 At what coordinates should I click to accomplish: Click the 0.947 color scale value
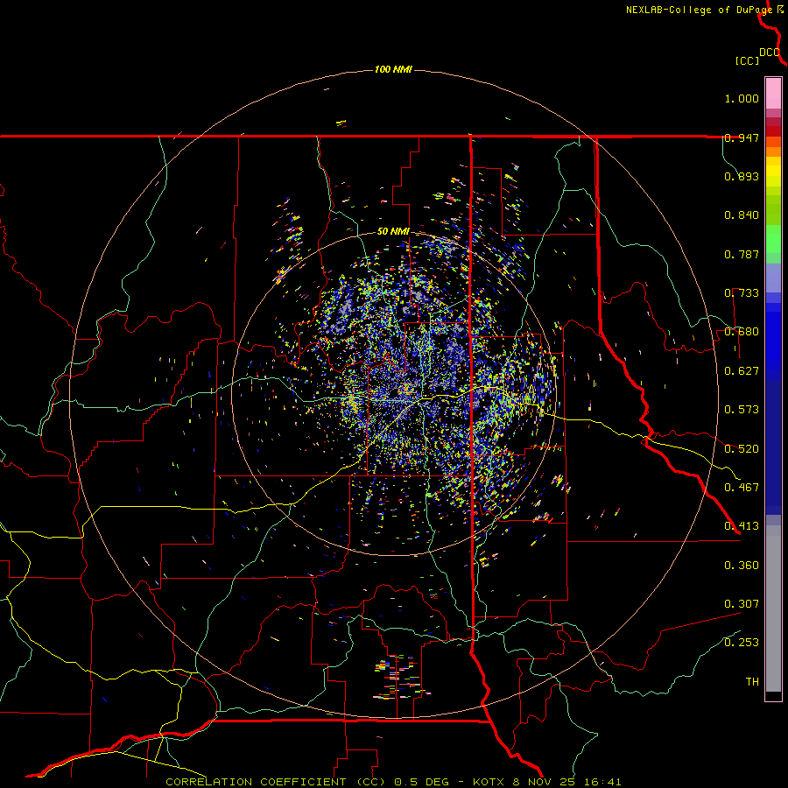click(x=742, y=137)
